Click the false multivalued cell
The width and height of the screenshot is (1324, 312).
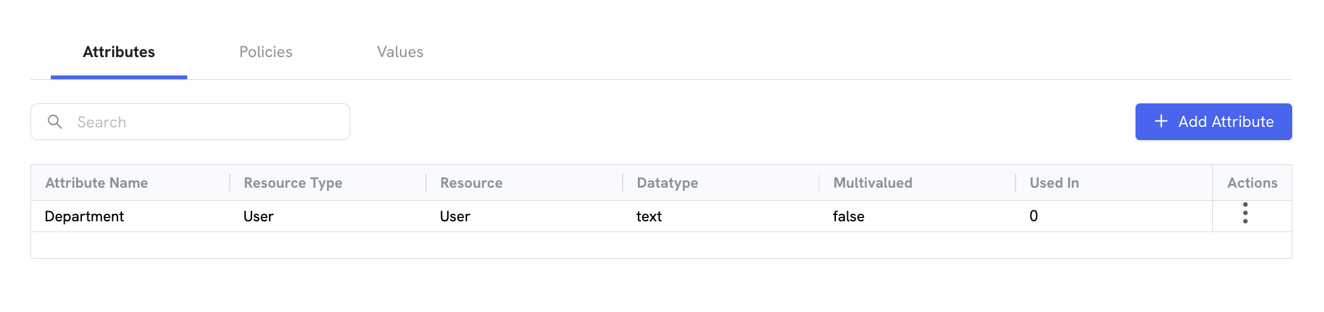click(849, 216)
